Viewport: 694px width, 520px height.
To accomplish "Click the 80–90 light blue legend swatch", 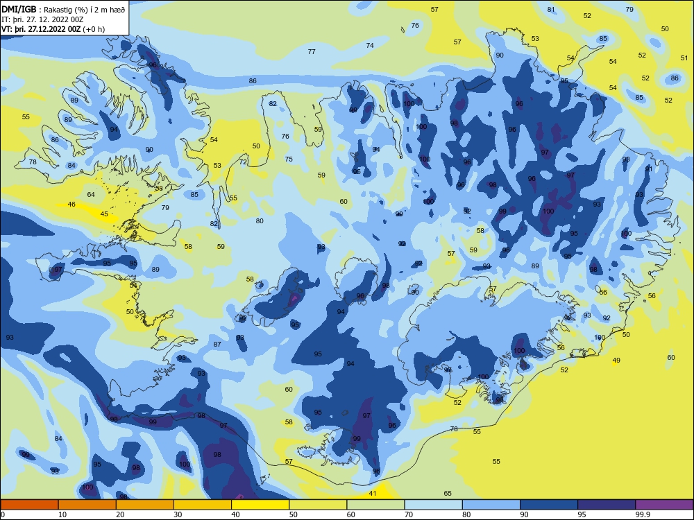I will pos(491,505).
